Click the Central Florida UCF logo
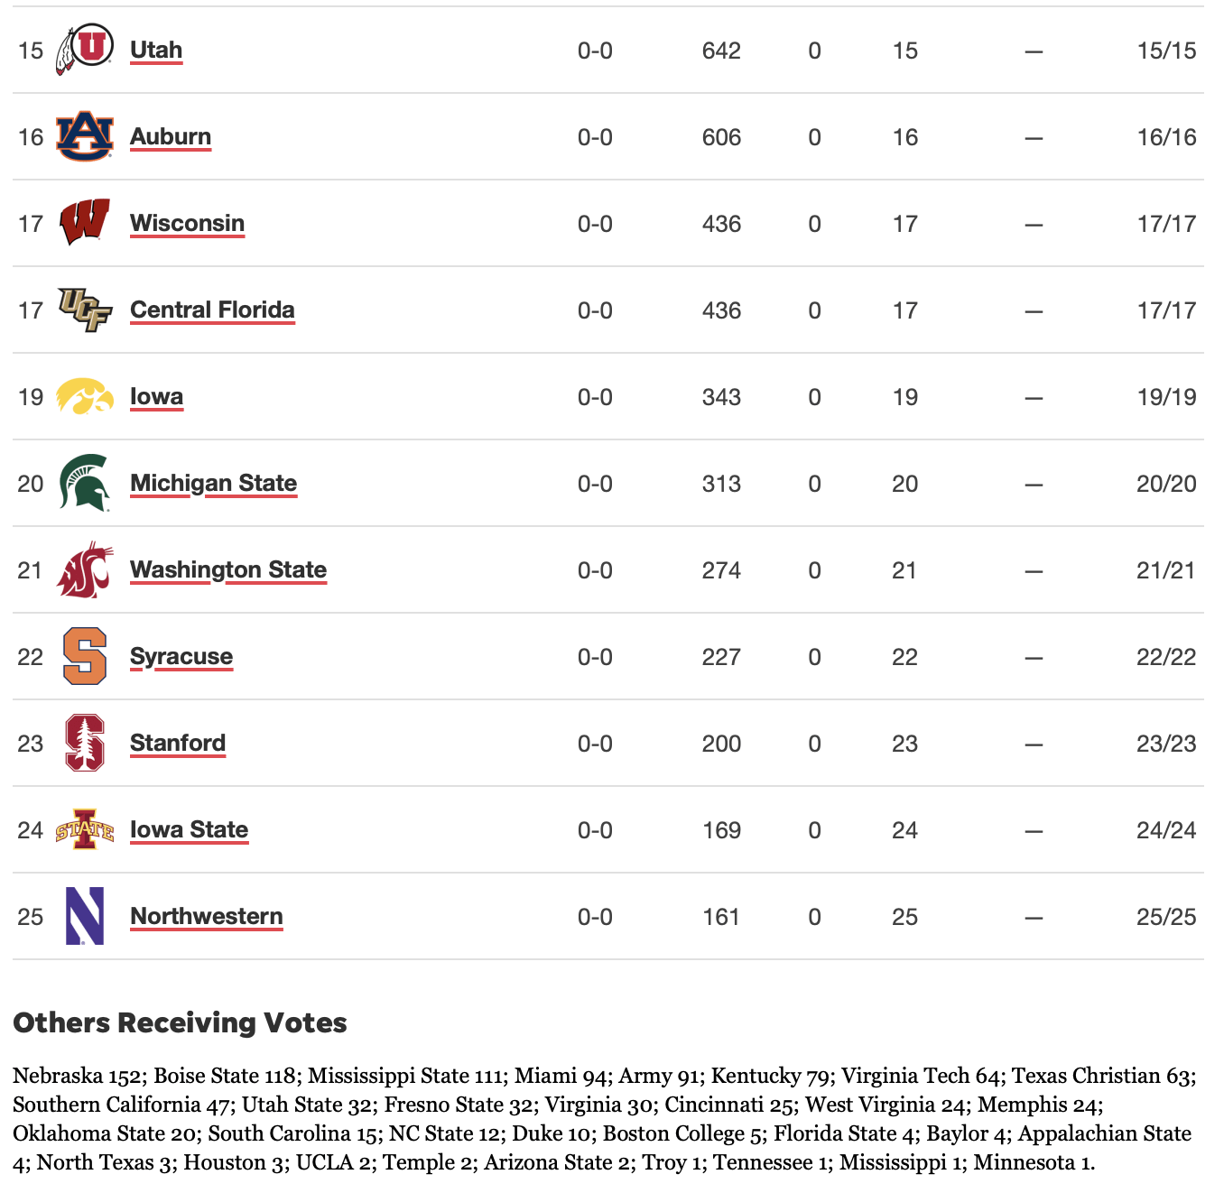 tap(86, 309)
